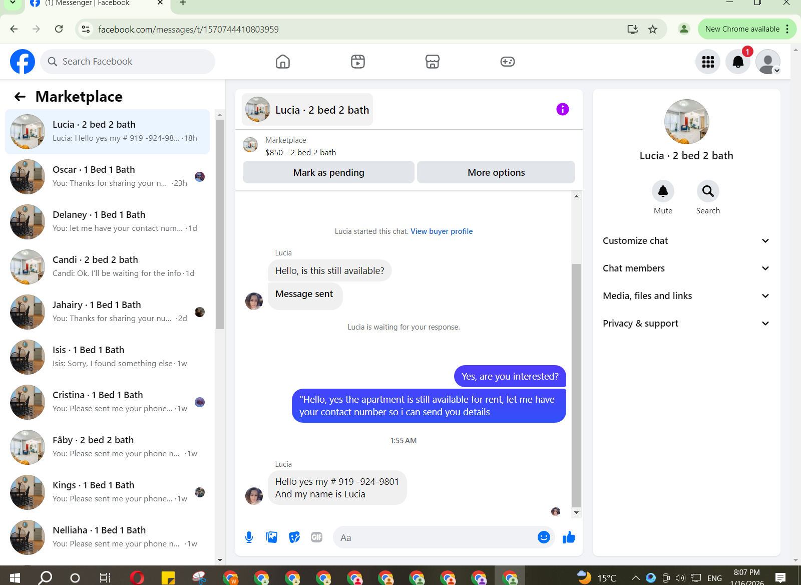Open a new browser tab
Image resolution: width=801 pixels, height=585 pixels.
183,3
